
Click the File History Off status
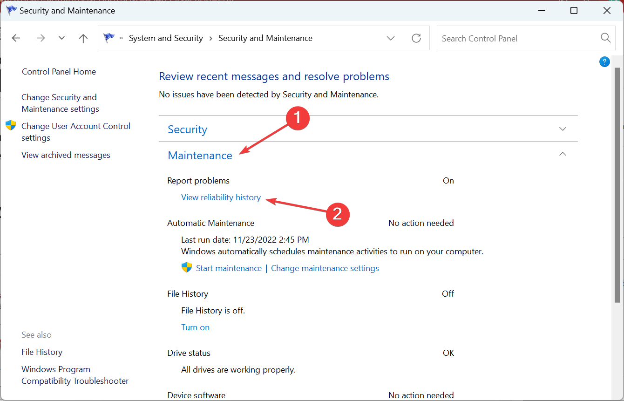pyautogui.click(x=448, y=294)
